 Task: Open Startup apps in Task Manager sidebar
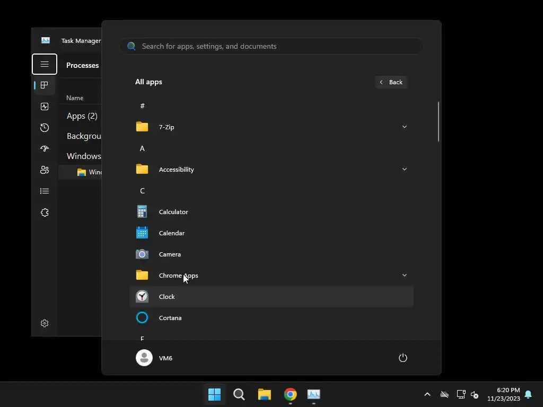pos(45,149)
